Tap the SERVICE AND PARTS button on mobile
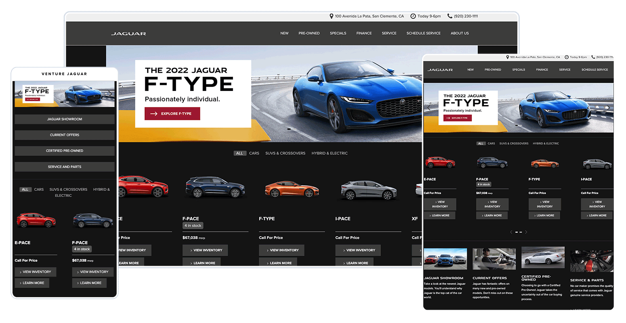626x323 pixels. point(65,167)
